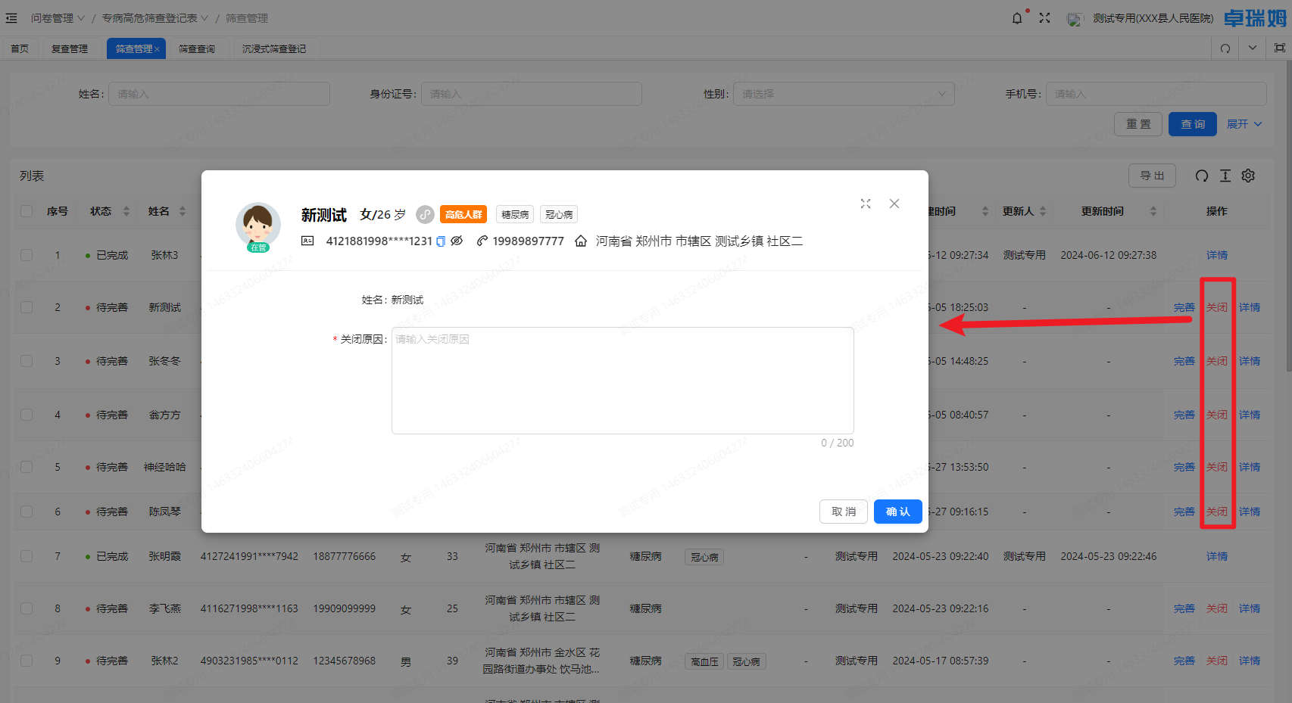Open the notification bell
Viewport: 1292px width, 703px height.
[1017, 18]
